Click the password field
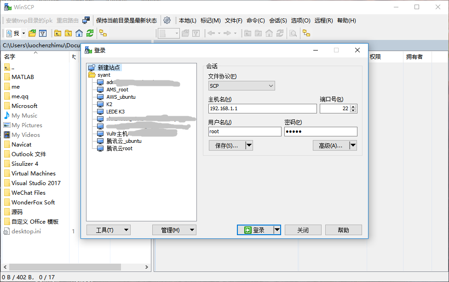The width and height of the screenshot is (449, 282). [x=321, y=131]
